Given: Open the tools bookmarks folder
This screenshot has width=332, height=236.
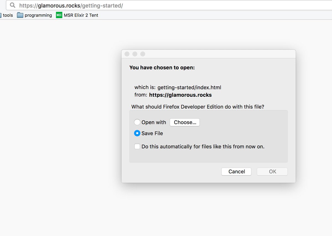Looking at the screenshot, I should tap(7, 15).
